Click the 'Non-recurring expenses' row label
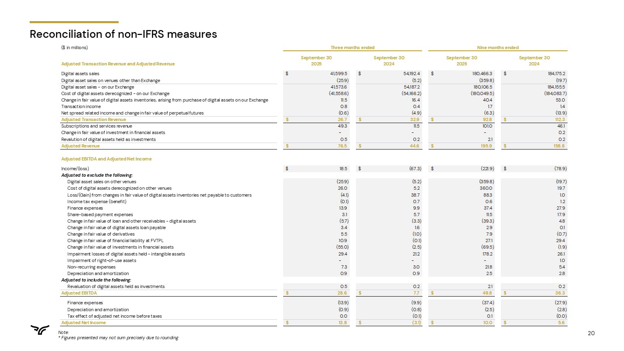Image resolution: width=624 pixels, height=351 pixels. (x=91, y=267)
